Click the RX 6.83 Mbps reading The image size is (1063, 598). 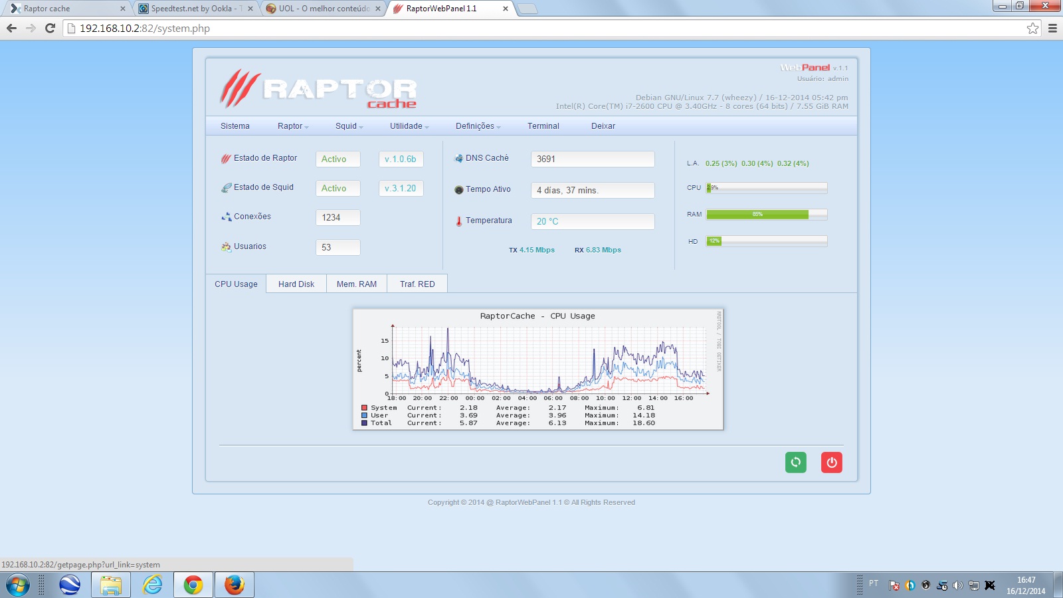[x=598, y=250]
